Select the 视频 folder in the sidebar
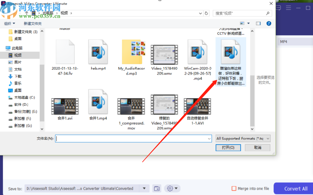 tap(18, 55)
